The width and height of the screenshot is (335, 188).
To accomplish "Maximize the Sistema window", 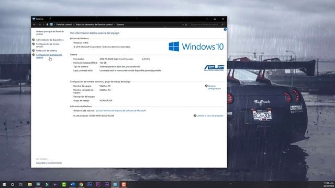I will click(x=215, y=19).
